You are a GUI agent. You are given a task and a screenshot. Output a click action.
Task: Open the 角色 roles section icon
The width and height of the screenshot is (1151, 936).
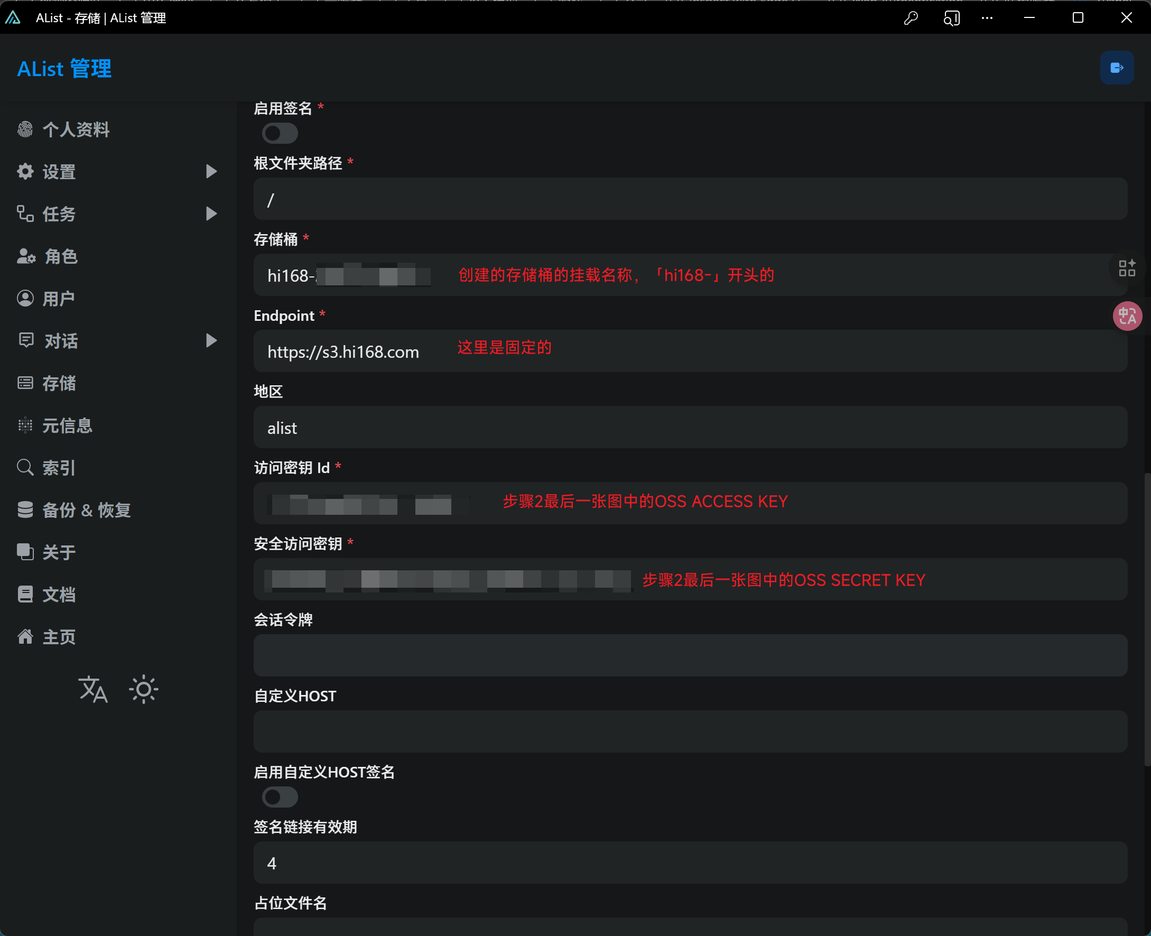pos(25,257)
